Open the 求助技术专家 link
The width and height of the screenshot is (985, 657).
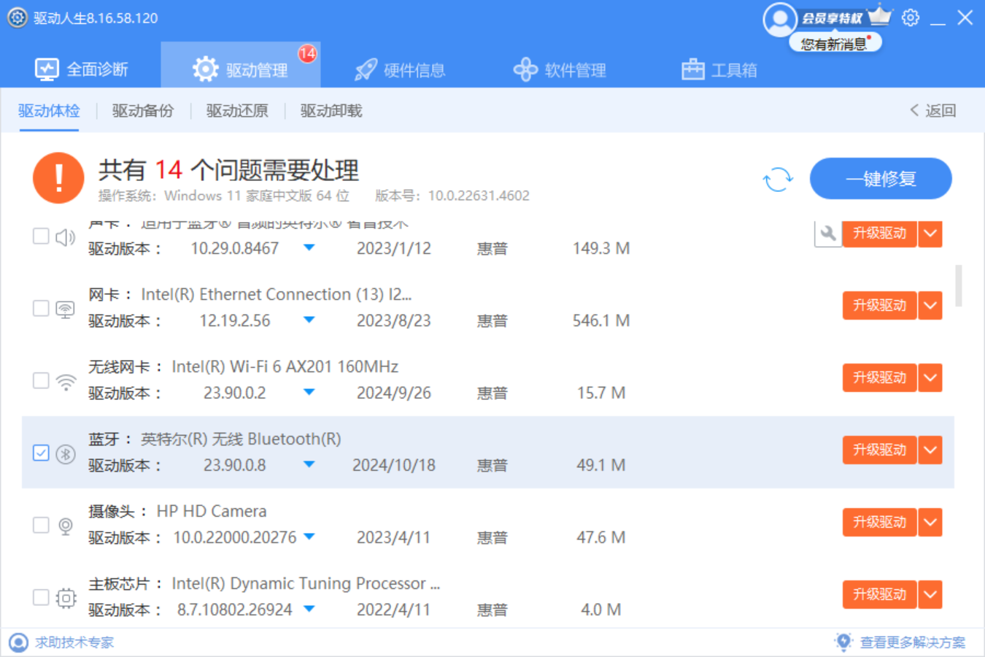[74, 642]
